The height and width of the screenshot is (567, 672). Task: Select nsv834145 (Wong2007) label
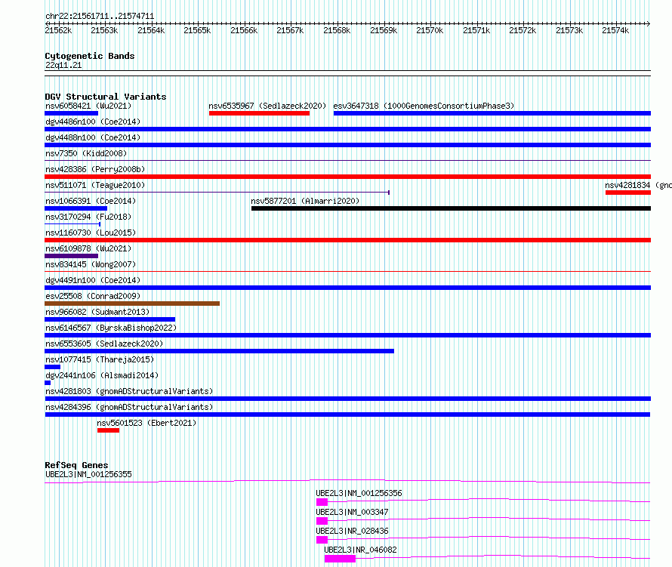[x=91, y=264]
